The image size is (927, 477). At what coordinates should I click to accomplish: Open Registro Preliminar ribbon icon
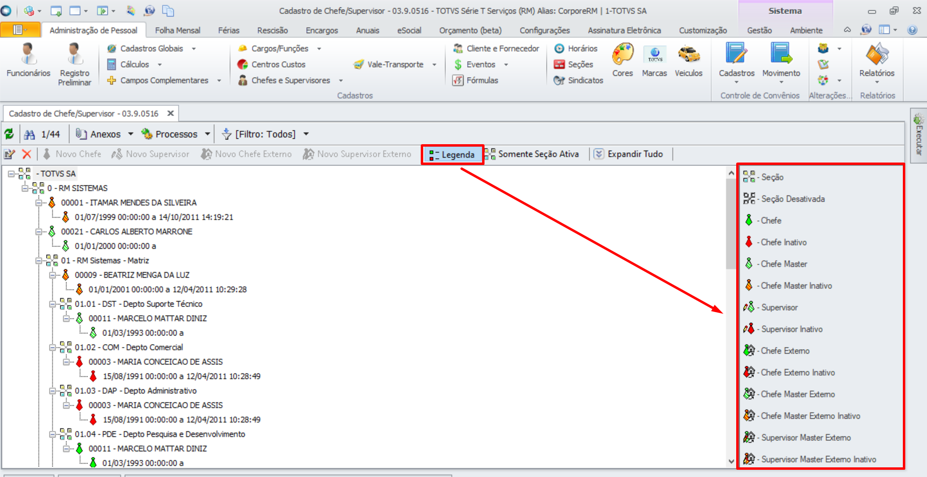74,65
